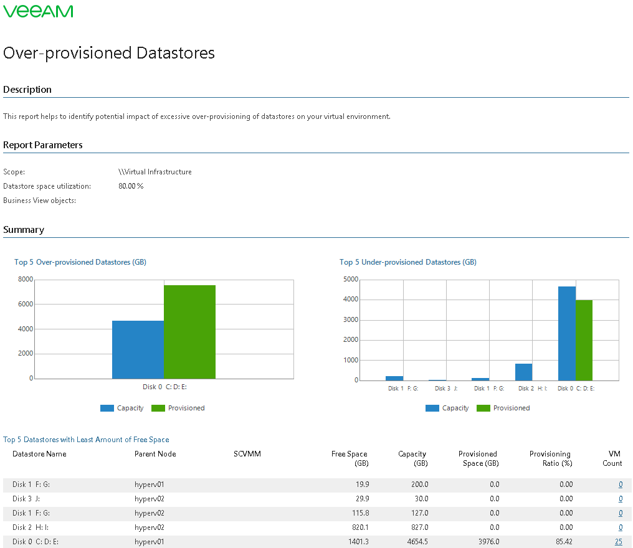
Task: Click the Provisioning Ratio (%) column header
Action: pyautogui.click(x=550, y=458)
